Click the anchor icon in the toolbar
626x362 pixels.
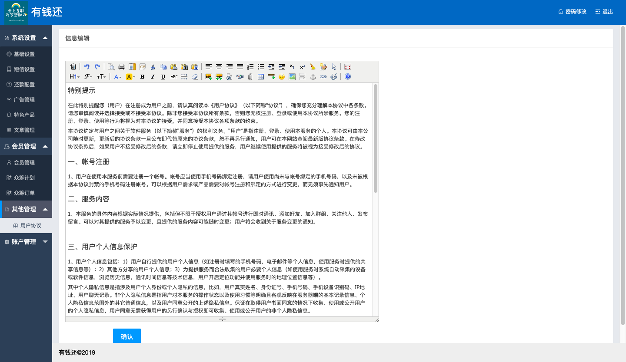pyautogui.click(x=313, y=77)
